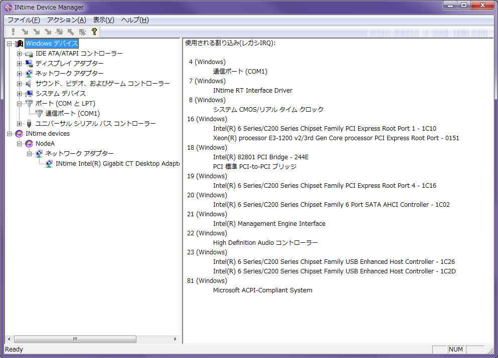
Task: Click the yellow question mark help icon
Action: (x=94, y=32)
